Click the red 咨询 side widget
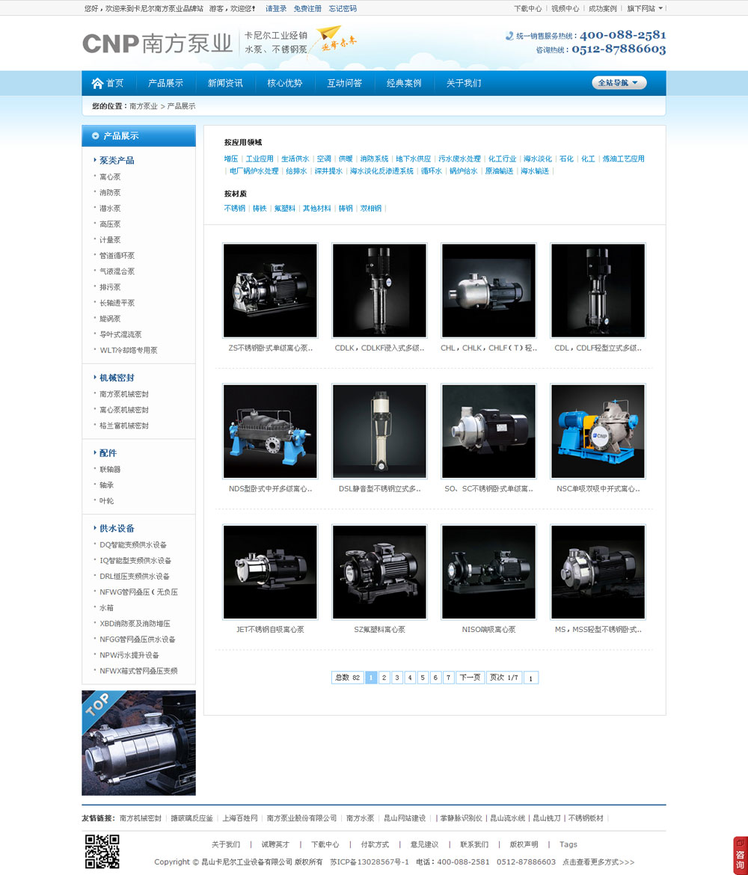 pyautogui.click(x=740, y=855)
